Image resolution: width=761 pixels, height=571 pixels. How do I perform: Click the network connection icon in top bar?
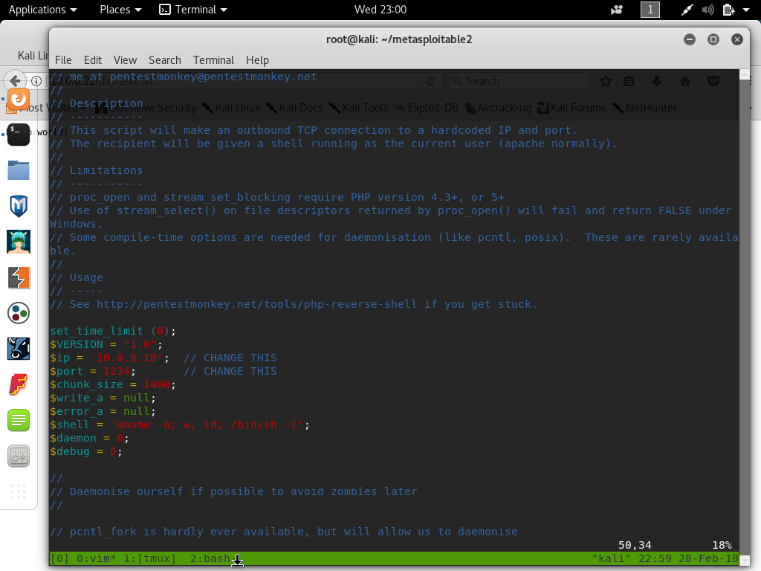pyautogui.click(x=687, y=10)
